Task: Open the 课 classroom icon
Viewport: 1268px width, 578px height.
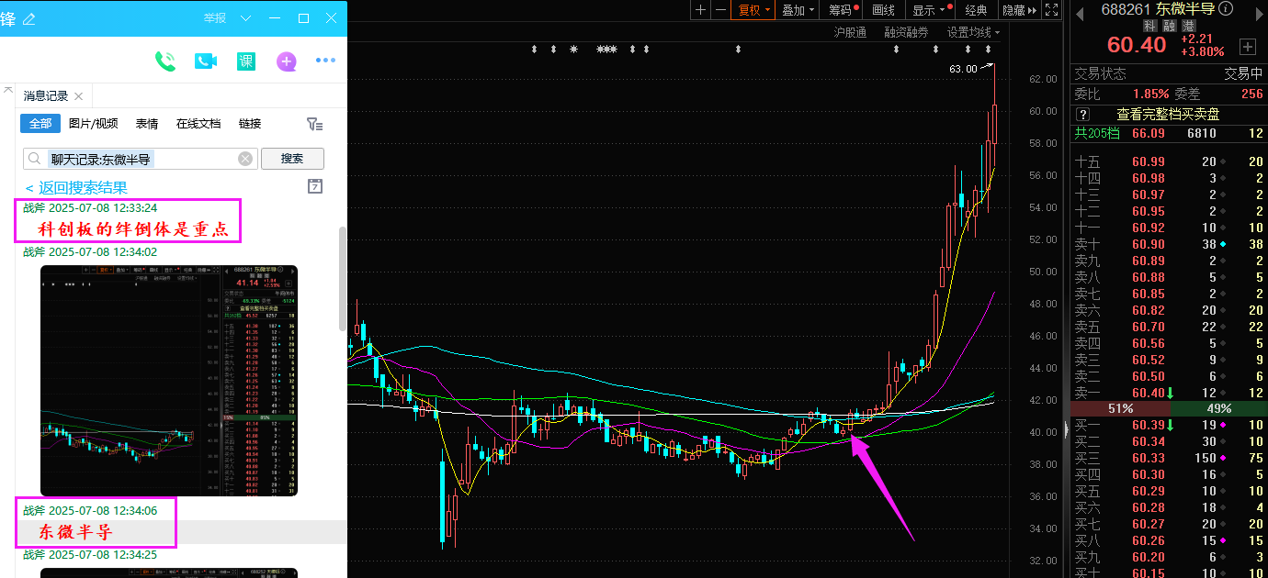Action: 246,61
